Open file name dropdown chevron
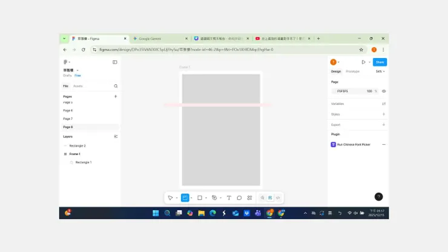The height and width of the screenshot is (252, 448). [77, 70]
